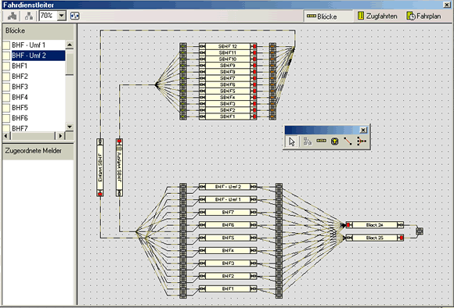Select the BHF6 block in diagram
Screen dimensions: 454x308
[228, 225]
